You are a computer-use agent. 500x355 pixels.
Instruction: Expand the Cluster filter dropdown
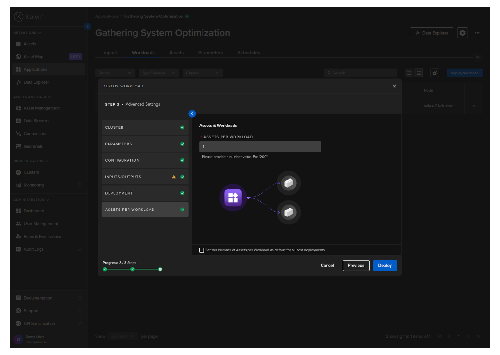coord(203,73)
